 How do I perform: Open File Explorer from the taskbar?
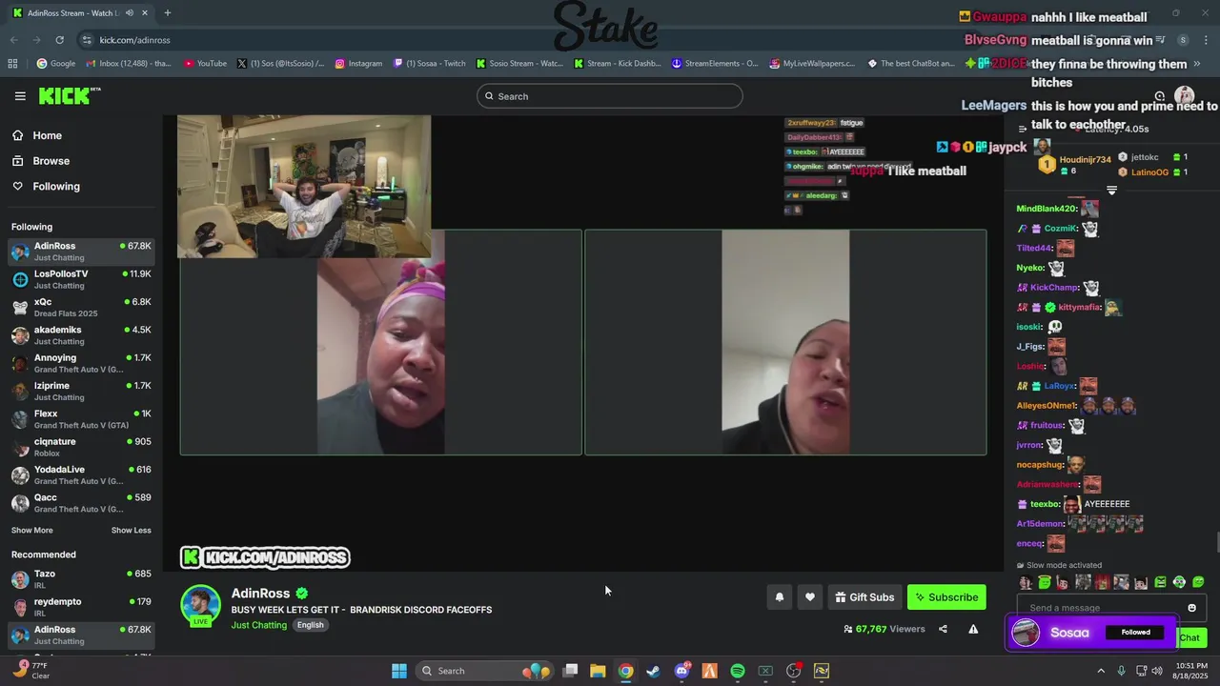[x=598, y=671]
